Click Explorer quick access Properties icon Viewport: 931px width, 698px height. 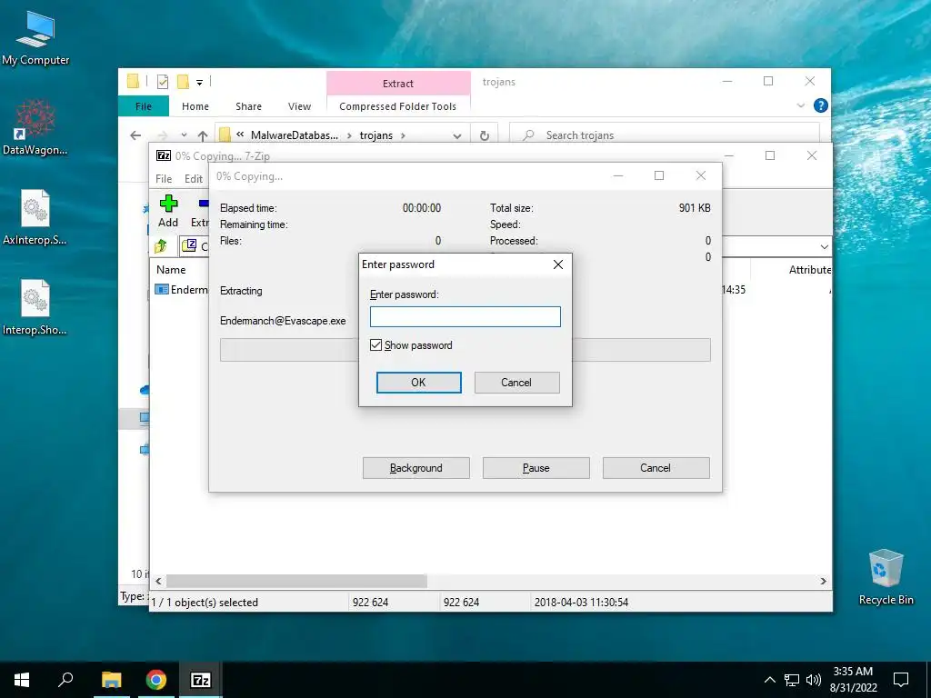point(162,82)
